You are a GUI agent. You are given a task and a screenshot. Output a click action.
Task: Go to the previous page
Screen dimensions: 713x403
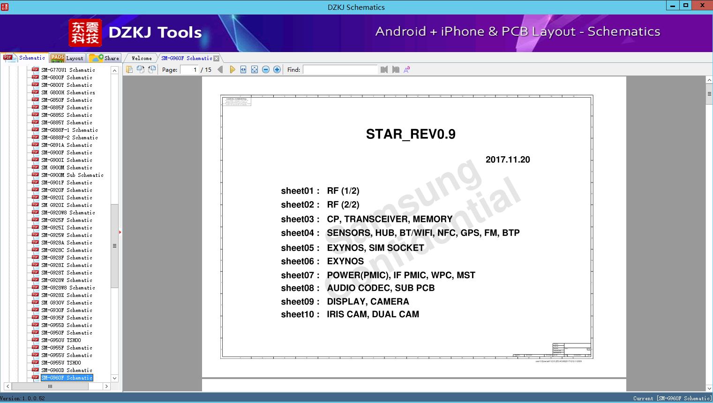coord(220,69)
